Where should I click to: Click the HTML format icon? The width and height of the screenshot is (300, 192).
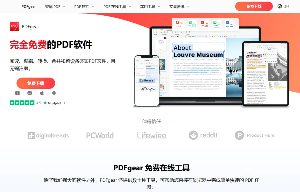coord(217,24)
